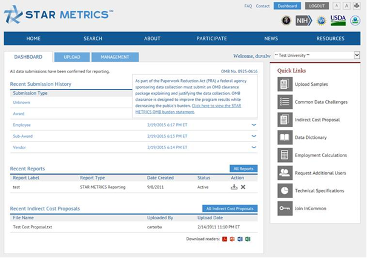Open the Test University dropdown
This screenshot has width=367, height=258.
[x=316, y=56]
